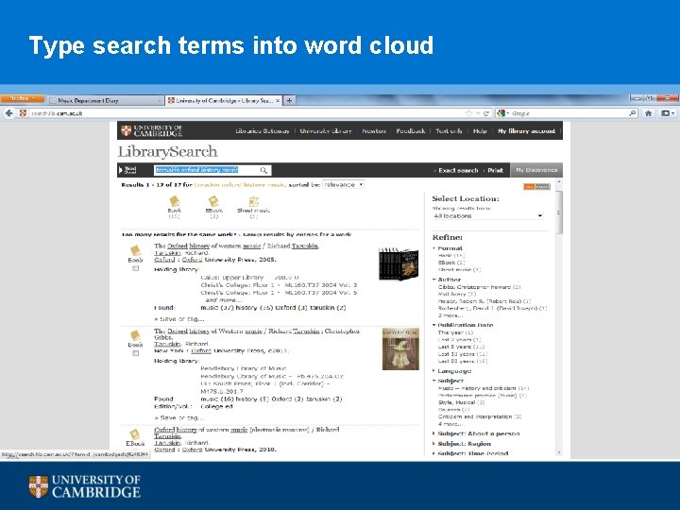
Task: Open the sort by relevance dropdown
Action: (x=343, y=185)
